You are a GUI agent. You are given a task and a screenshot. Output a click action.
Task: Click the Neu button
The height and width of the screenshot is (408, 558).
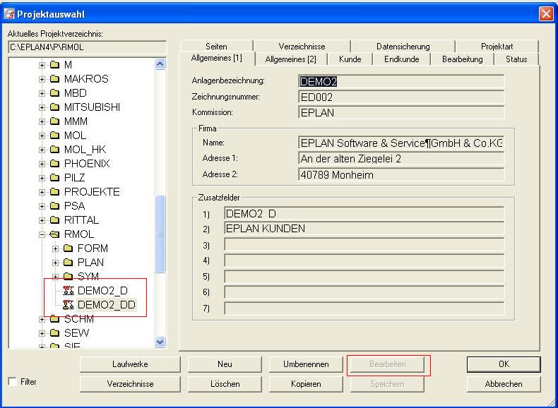(x=225, y=364)
